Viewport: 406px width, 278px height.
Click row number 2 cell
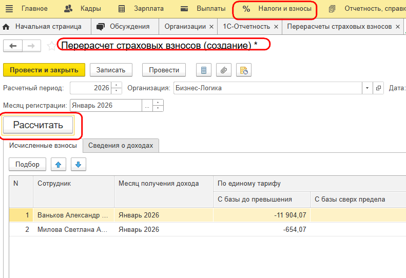[x=21, y=229]
